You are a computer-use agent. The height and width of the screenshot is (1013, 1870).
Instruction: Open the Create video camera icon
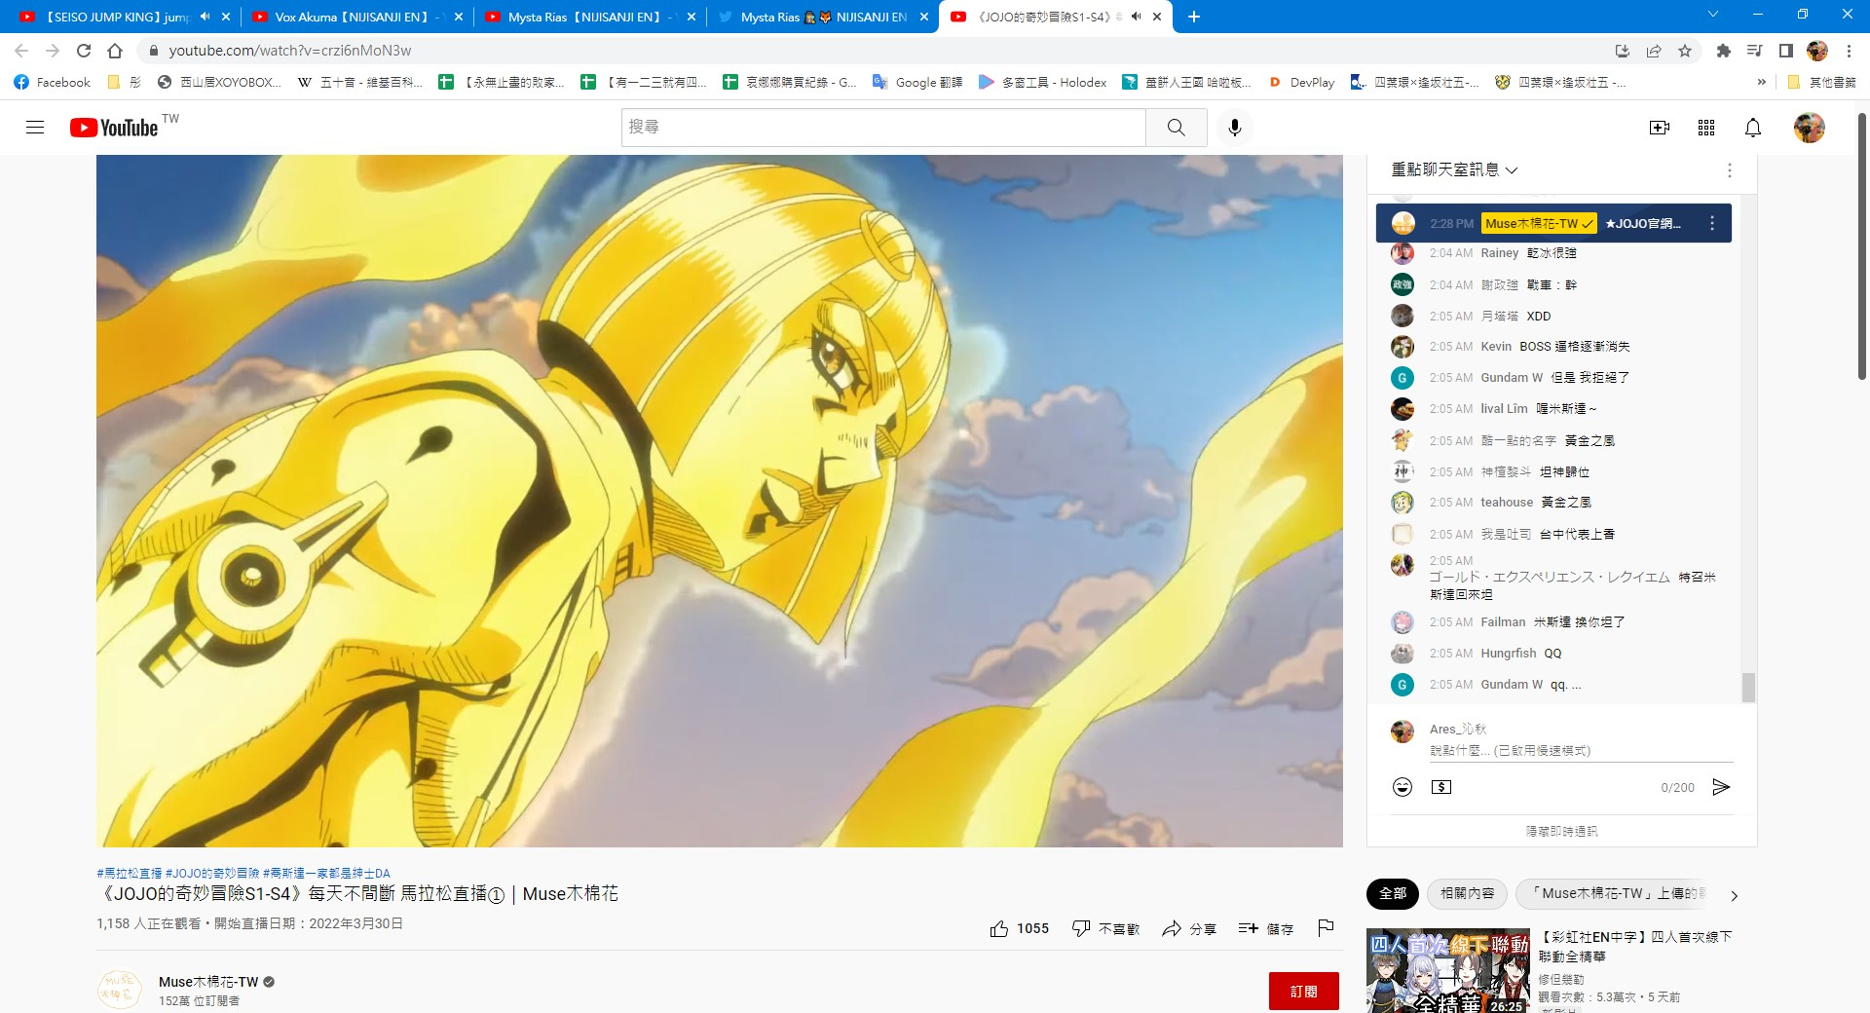point(1660,128)
